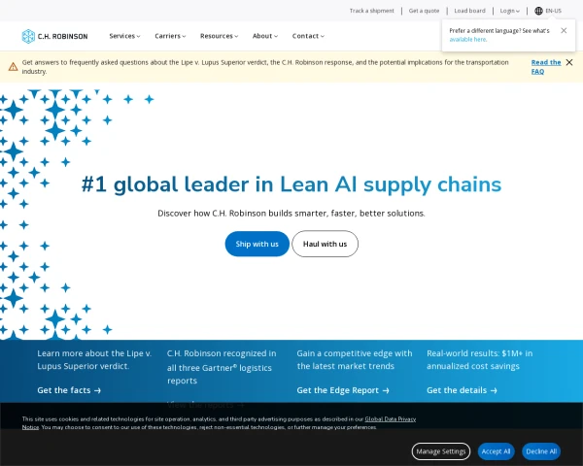Click 'Discover how C.H. Robinson builds' subtitle text
Image resolution: width=583 pixels, height=466 pixels.
(291, 214)
